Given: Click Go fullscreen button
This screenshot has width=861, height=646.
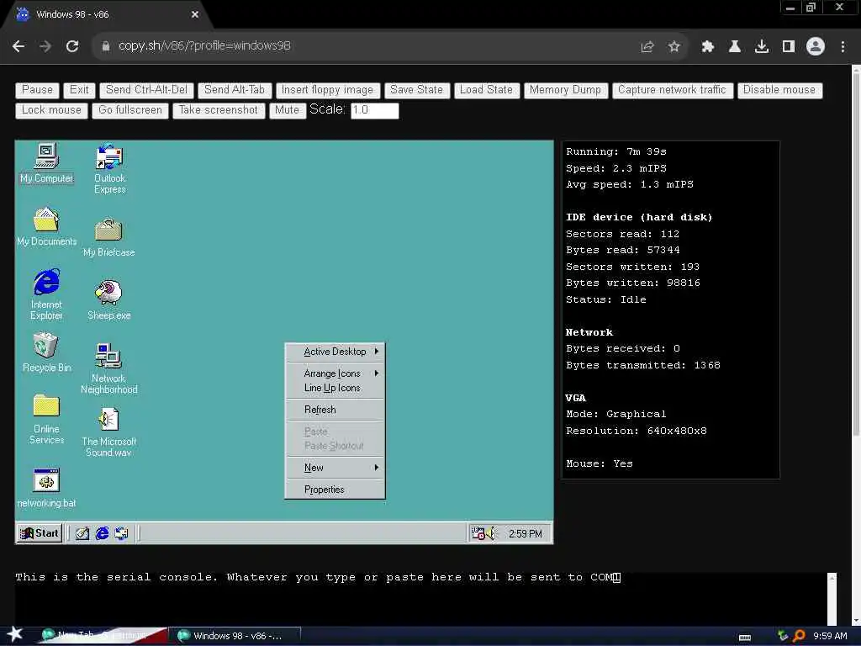Looking at the screenshot, I should (130, 110).
